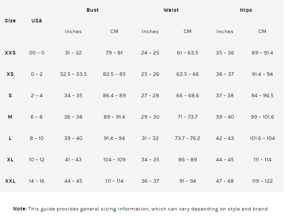This screenshot has height=218, width=284.
Task: Click the XXS size row label
Action: pos(10,53)
